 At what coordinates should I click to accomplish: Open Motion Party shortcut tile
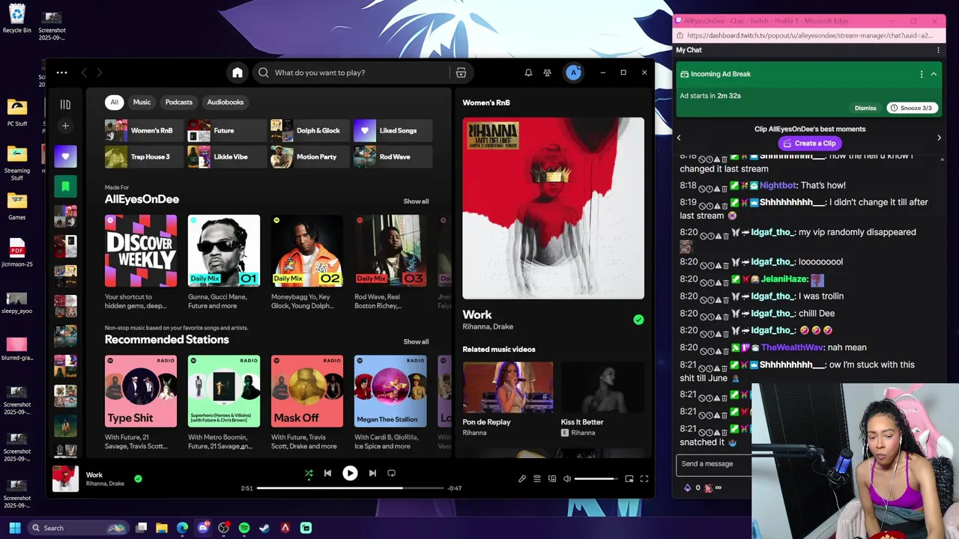click(x=310, y=156)
